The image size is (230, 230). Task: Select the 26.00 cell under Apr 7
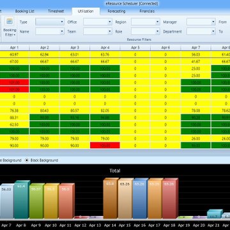tap(195, 139)
